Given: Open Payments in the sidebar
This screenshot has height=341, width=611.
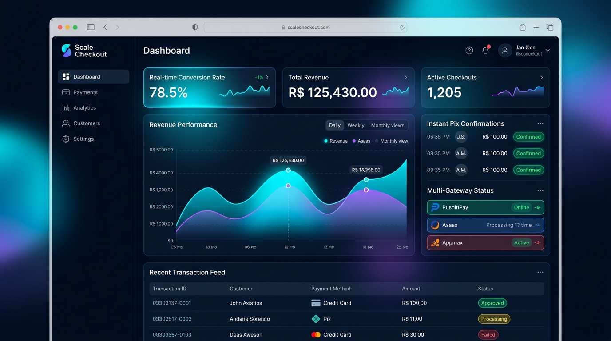Looking at the screenshot, I should [93, 92].
